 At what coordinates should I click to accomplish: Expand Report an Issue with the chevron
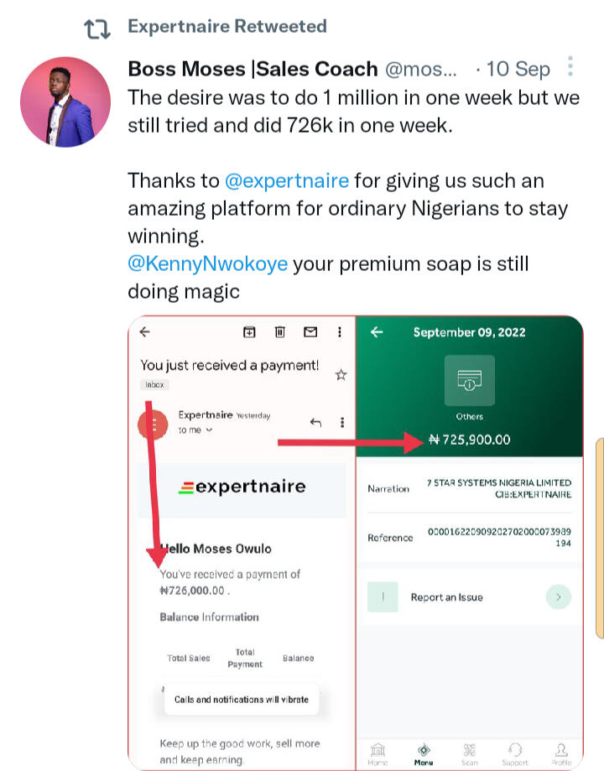[x=559, y=597]
